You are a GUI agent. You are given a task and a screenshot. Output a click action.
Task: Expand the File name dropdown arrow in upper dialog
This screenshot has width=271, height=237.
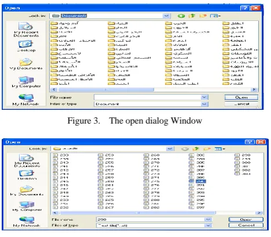click(x=204, y=97)
